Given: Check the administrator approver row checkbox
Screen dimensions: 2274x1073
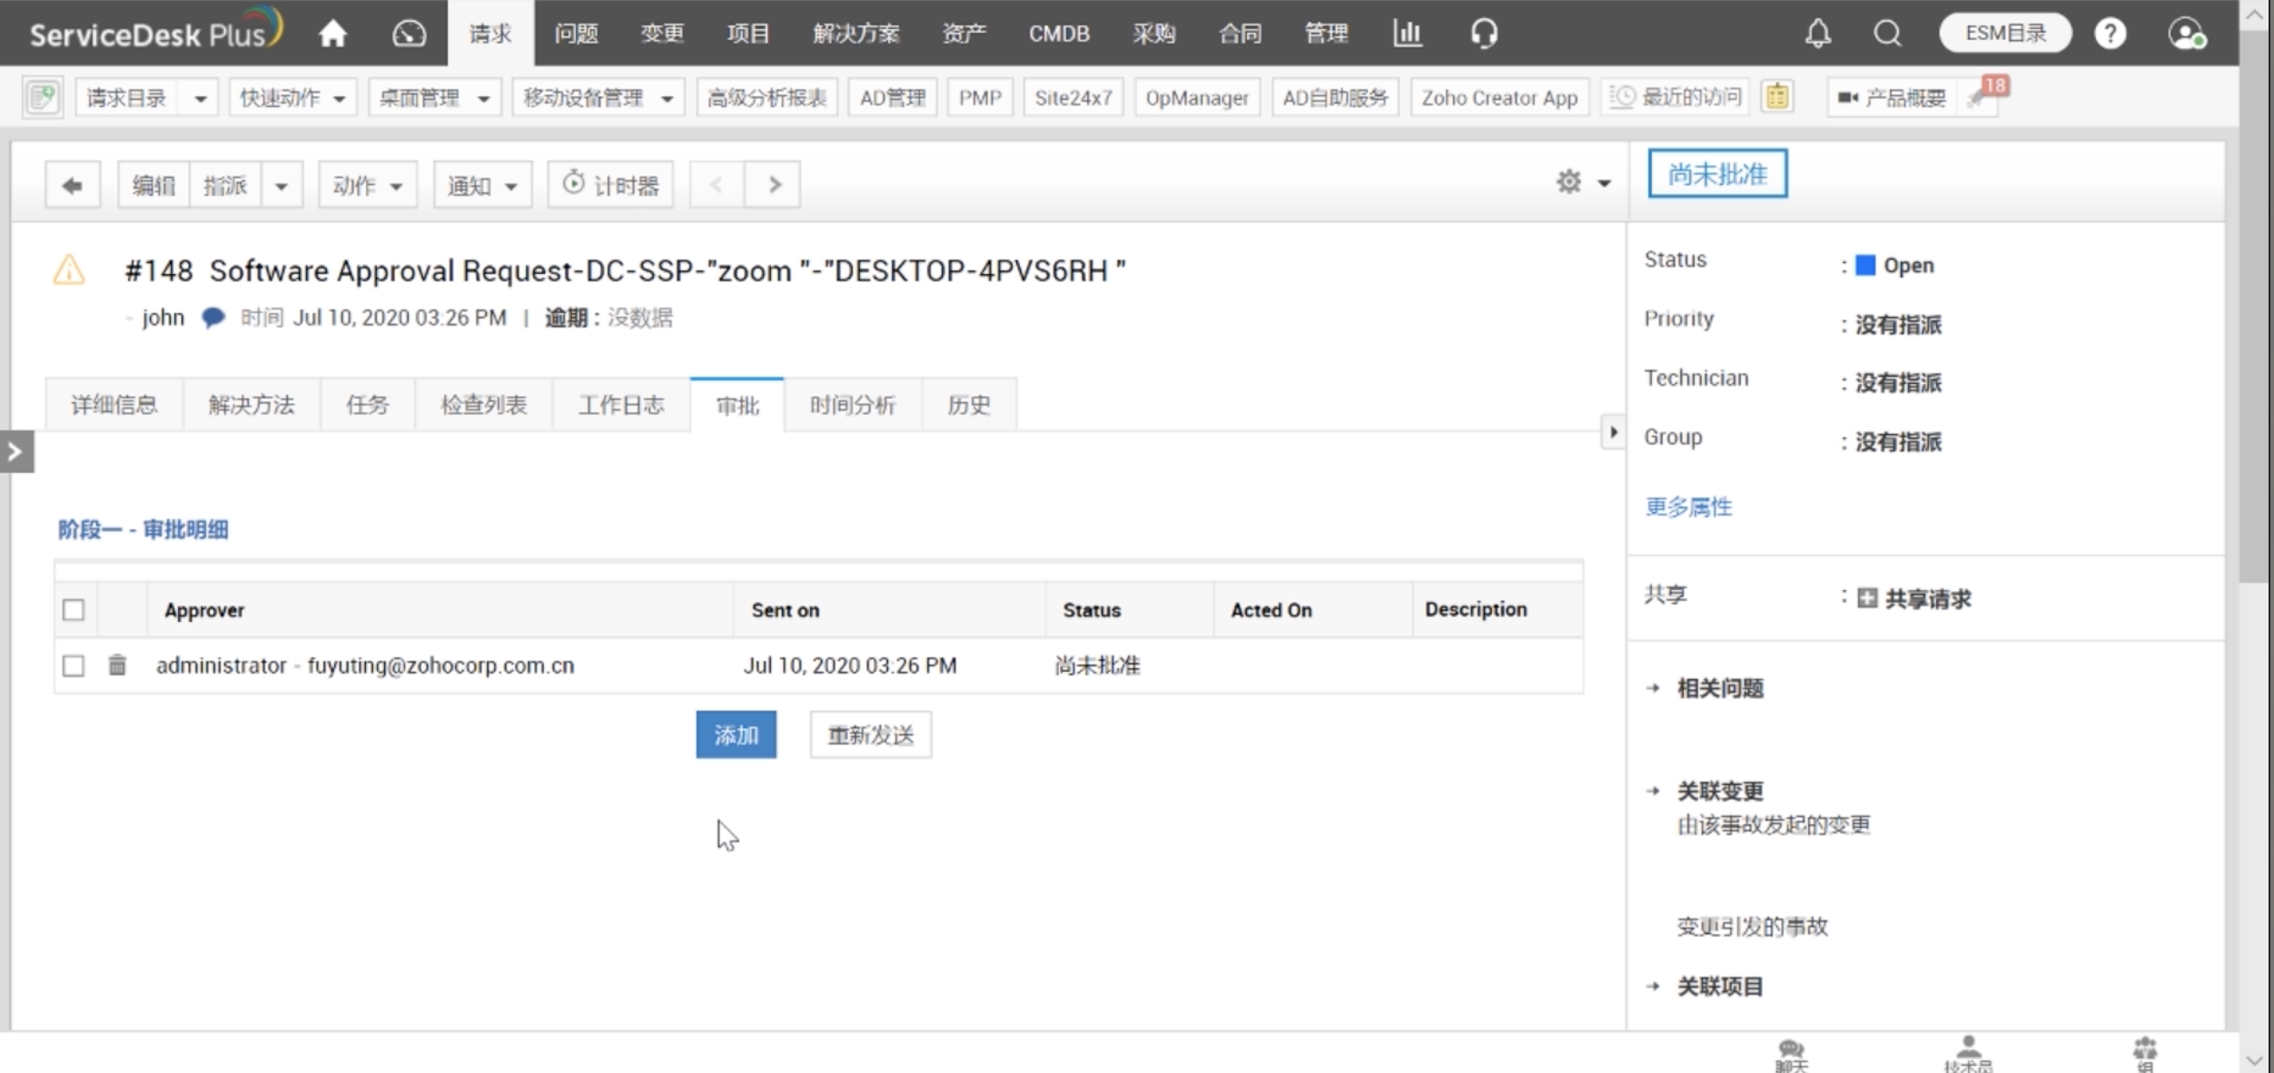Looking at the screenshot, I should [74, 665].
